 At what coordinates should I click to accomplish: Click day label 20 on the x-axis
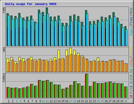click(x=82, y=101)
